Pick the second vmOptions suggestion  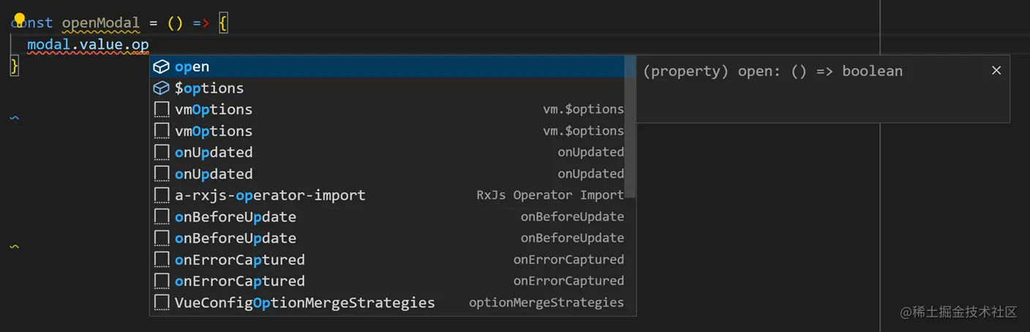(x=214, y=131)
